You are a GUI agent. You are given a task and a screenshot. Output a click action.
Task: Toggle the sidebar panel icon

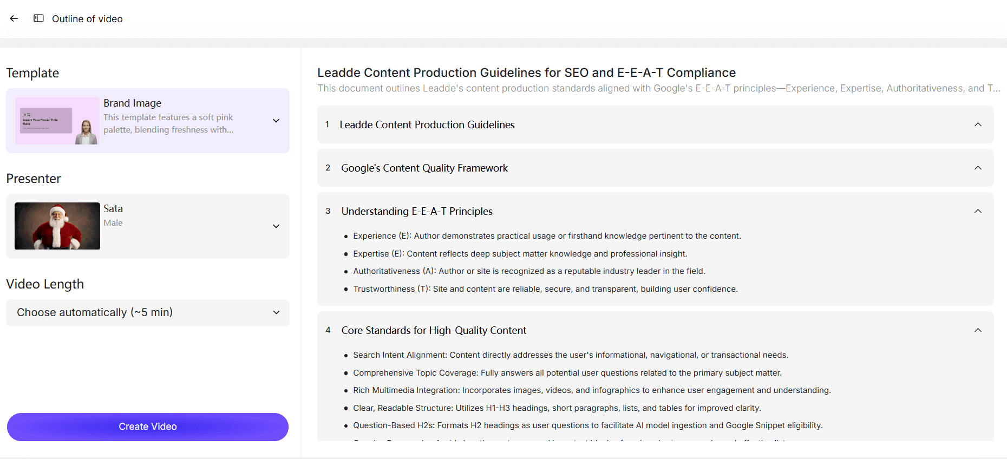point(38,18)
